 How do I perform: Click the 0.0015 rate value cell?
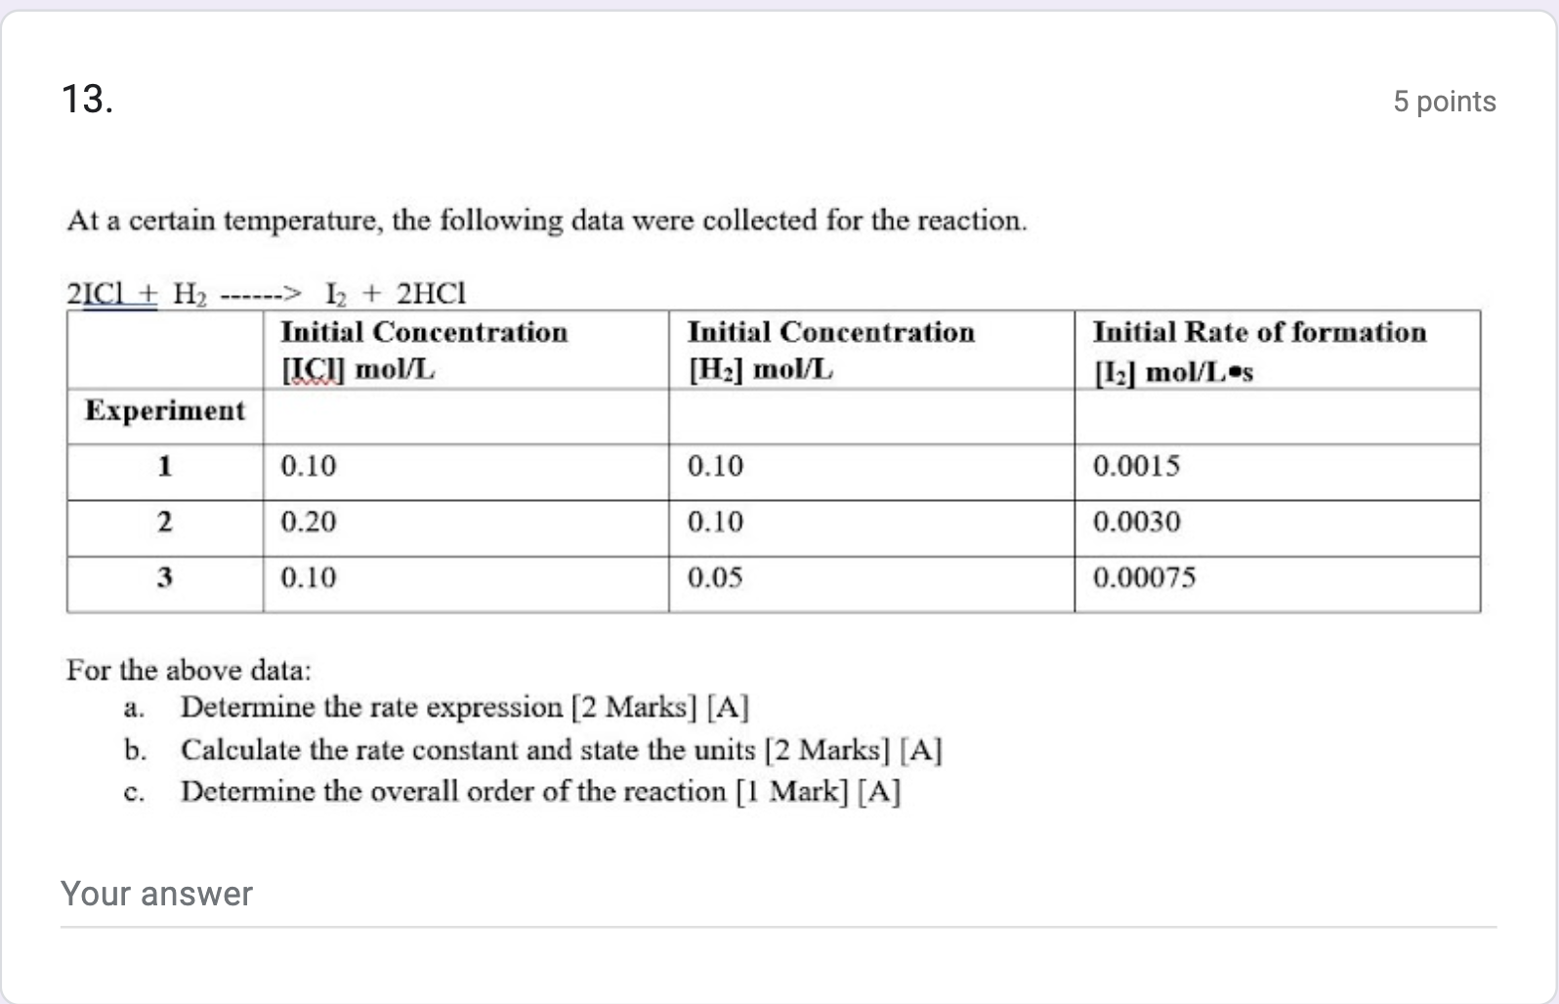tap(1138, 467)
